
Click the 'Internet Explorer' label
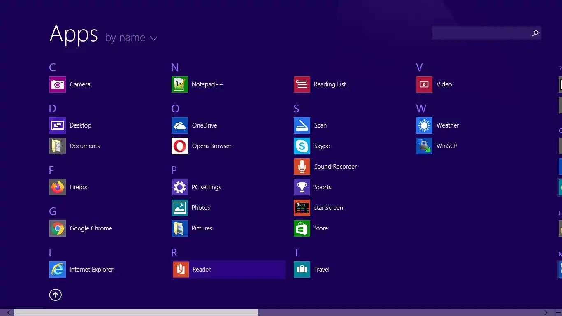coord(91,270)
